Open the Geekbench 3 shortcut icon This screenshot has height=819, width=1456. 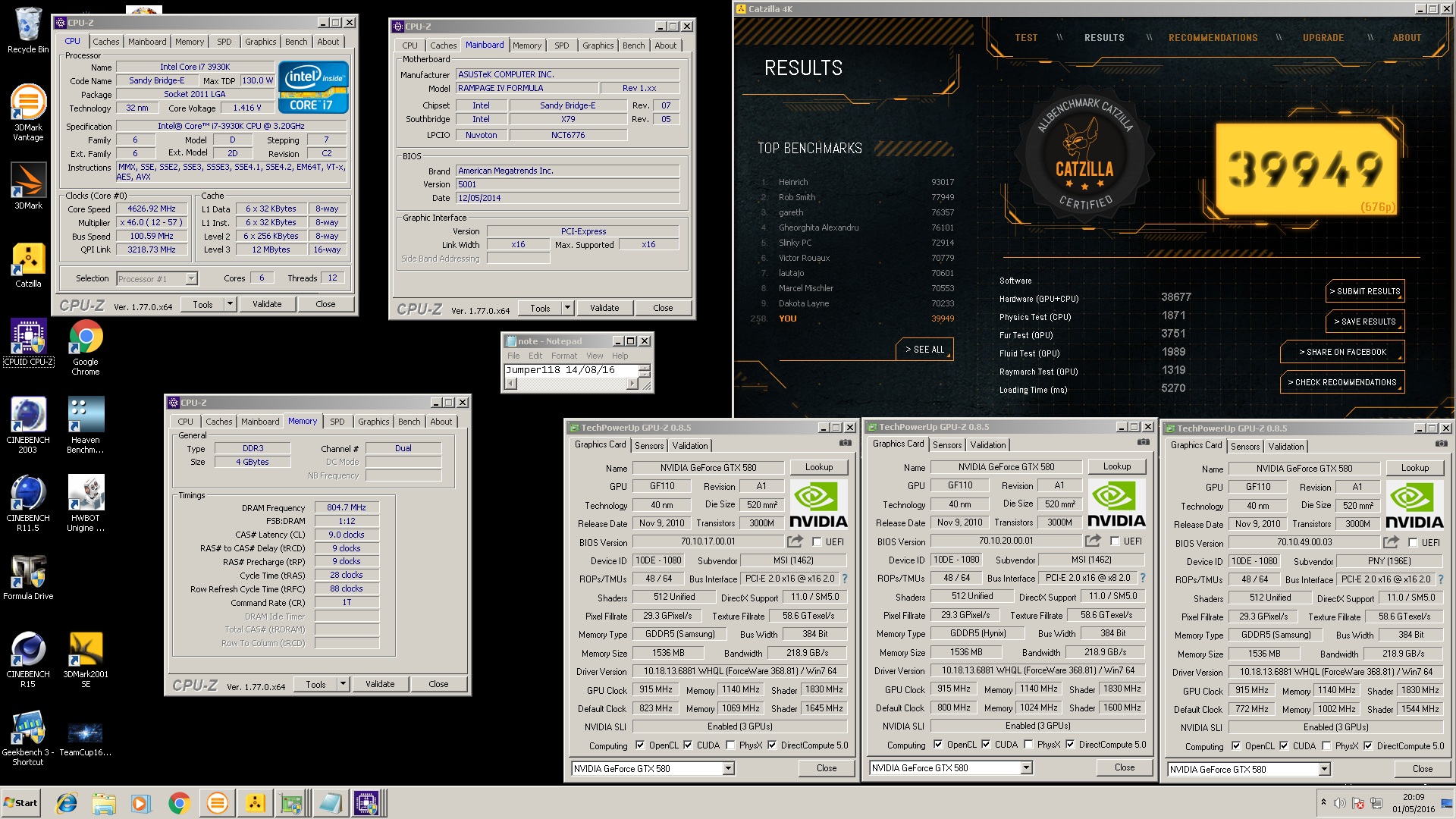click(x=28, y=739)
